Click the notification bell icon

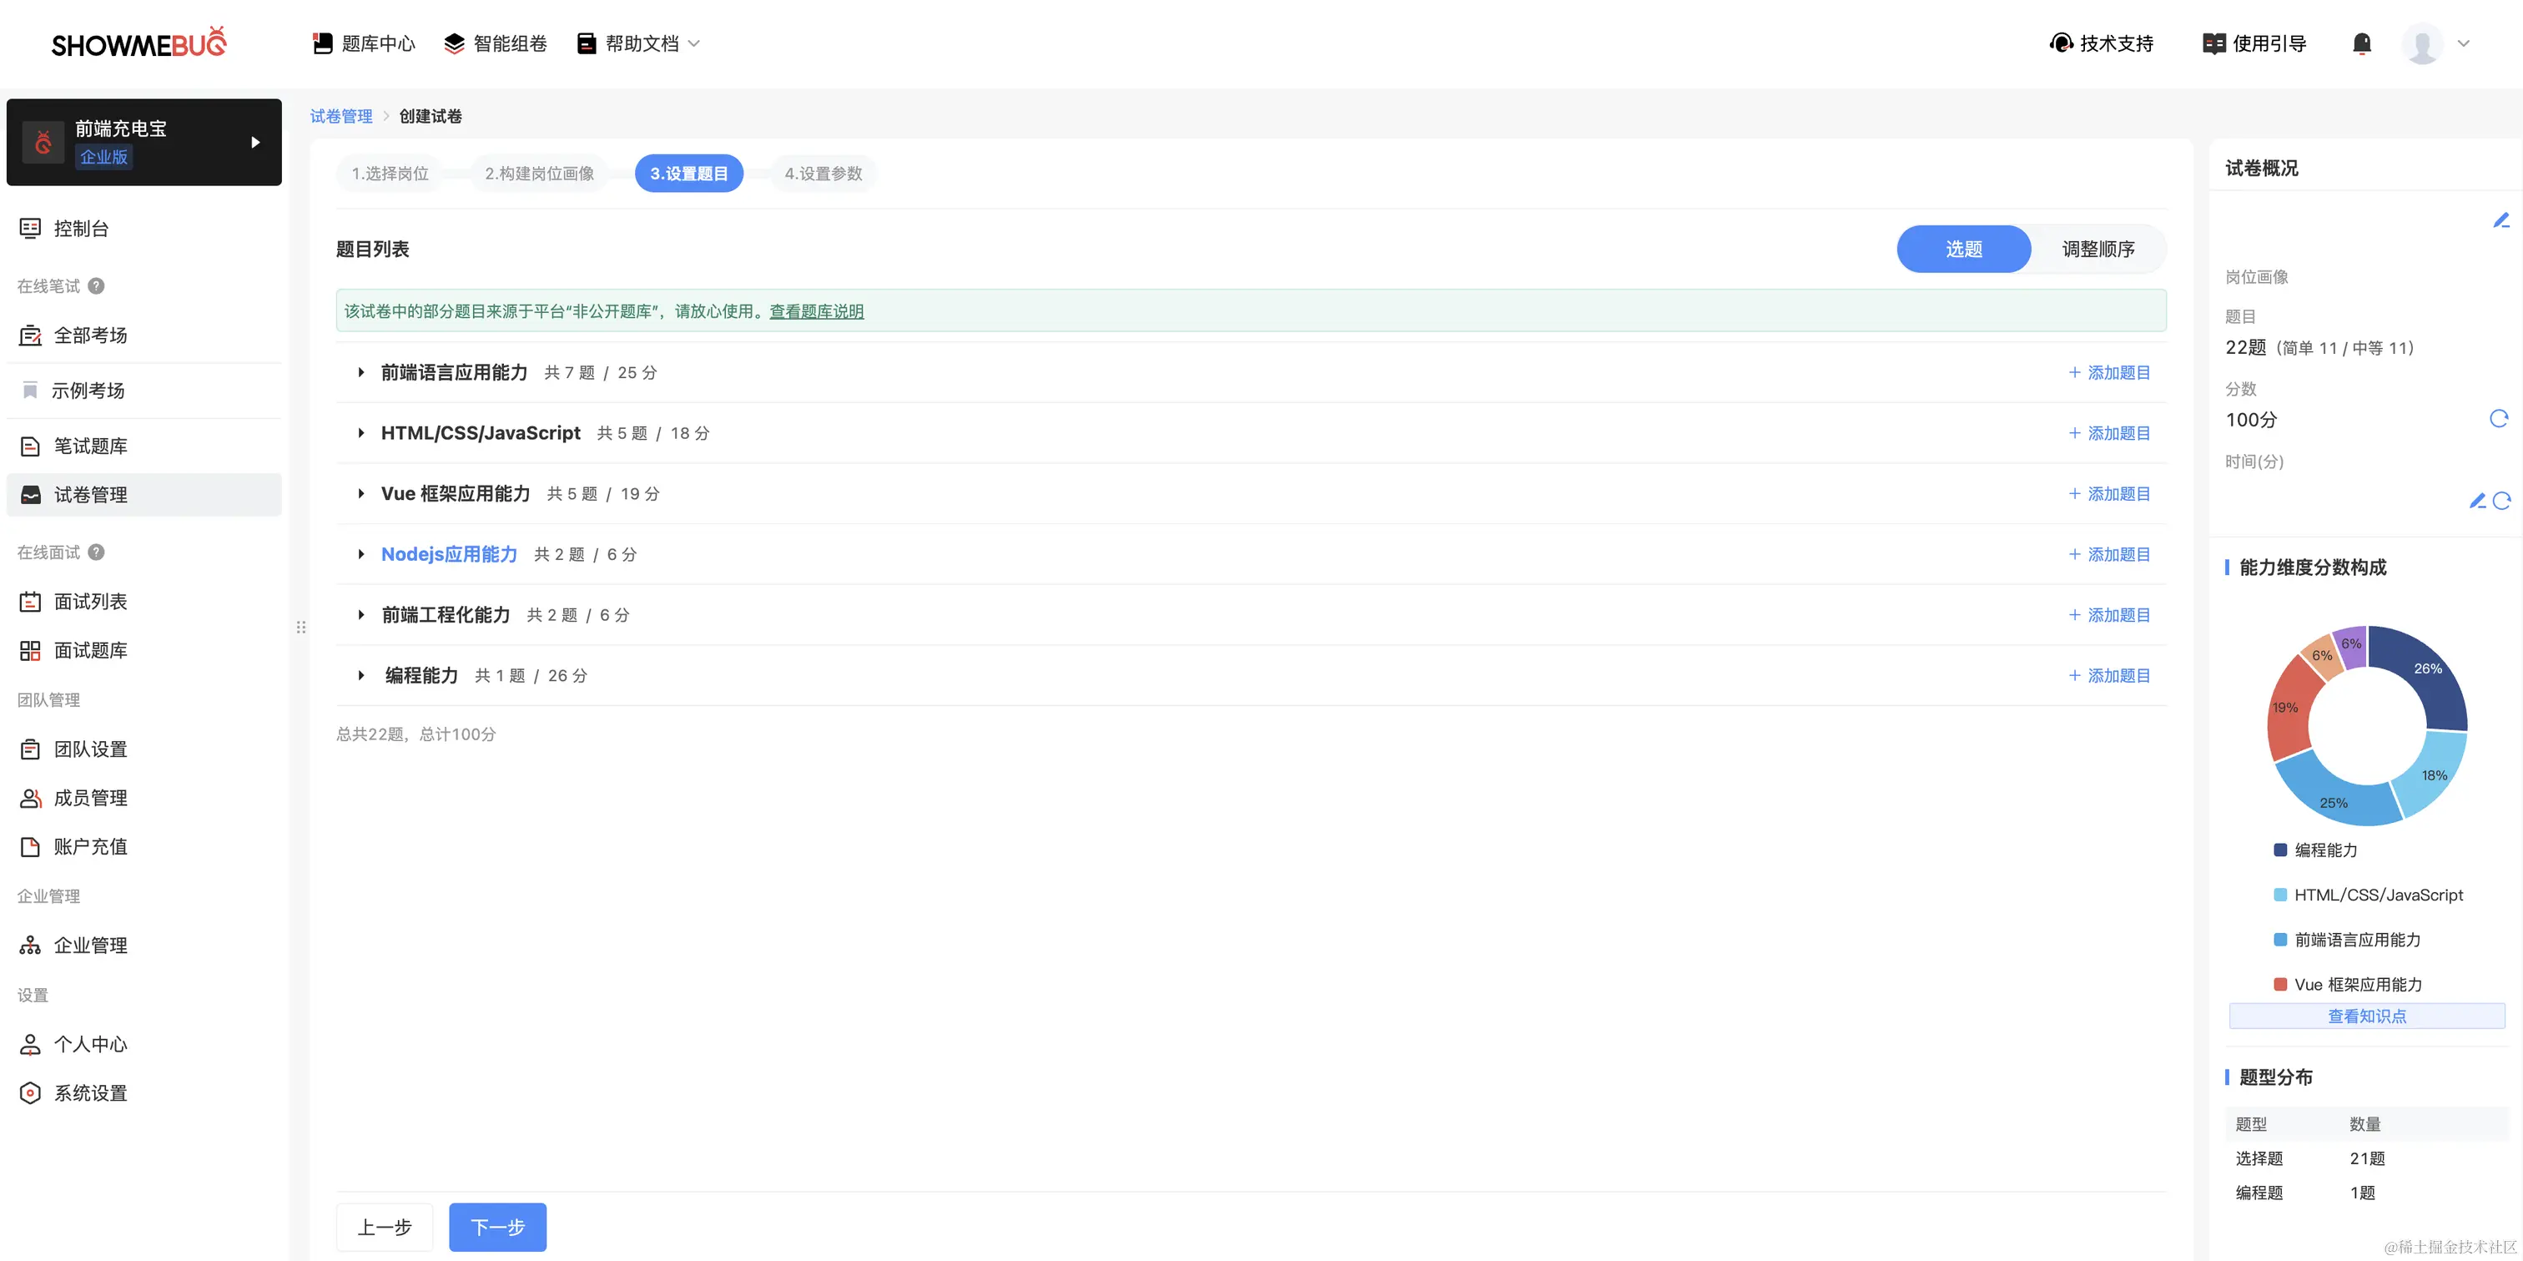(2361, 43)
